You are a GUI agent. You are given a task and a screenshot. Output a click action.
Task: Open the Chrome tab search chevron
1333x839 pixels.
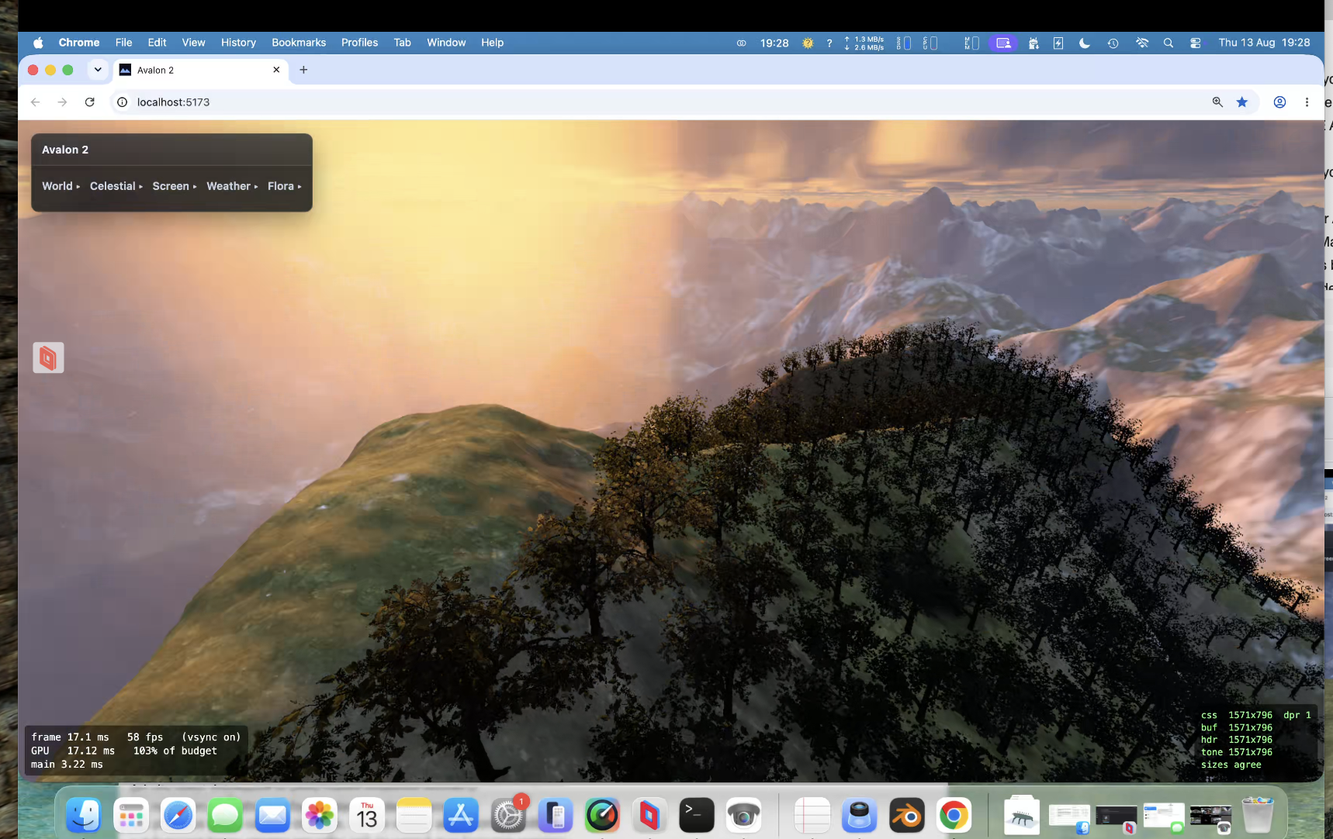(98, 70)
